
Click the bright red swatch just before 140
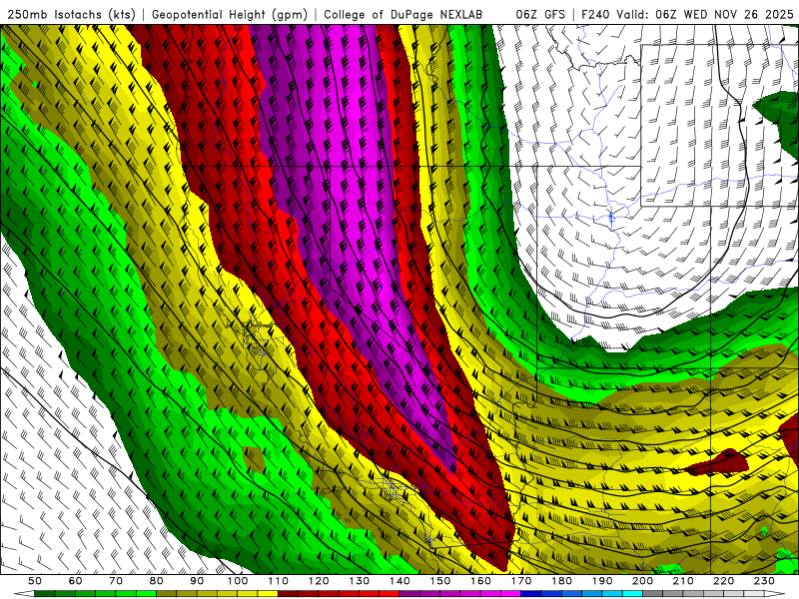click(x=390, y=594)
